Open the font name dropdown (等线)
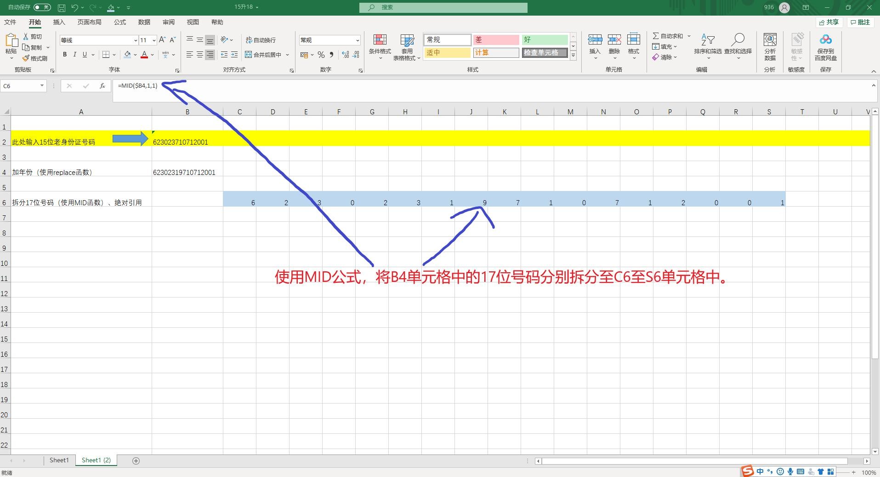Screen dimensions: 880x477 coord(135,40)
